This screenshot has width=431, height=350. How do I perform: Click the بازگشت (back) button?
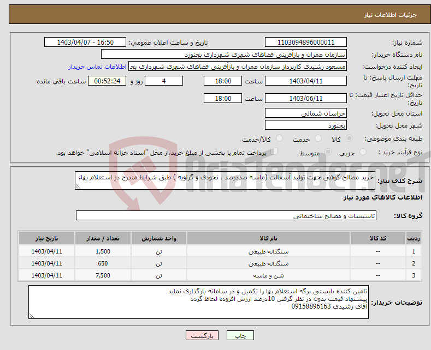pos(202,335)
